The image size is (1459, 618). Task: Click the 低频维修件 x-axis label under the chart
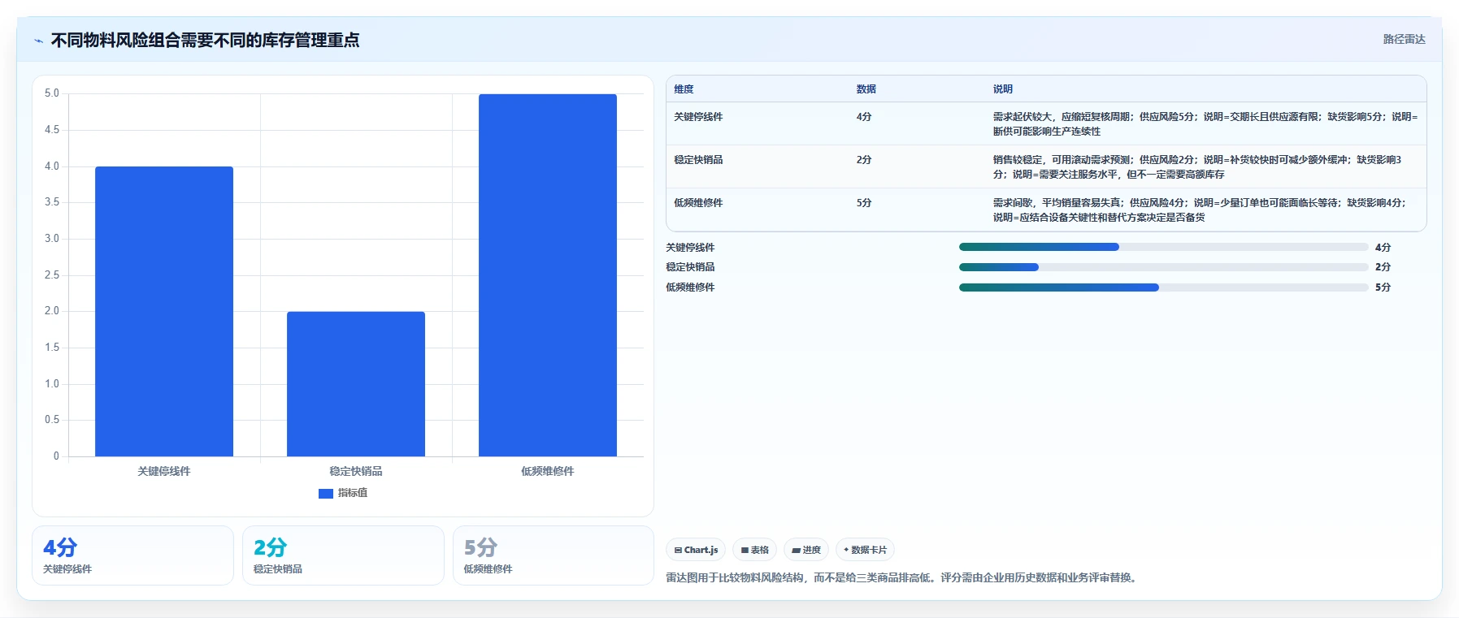click(x=548, y=471)
